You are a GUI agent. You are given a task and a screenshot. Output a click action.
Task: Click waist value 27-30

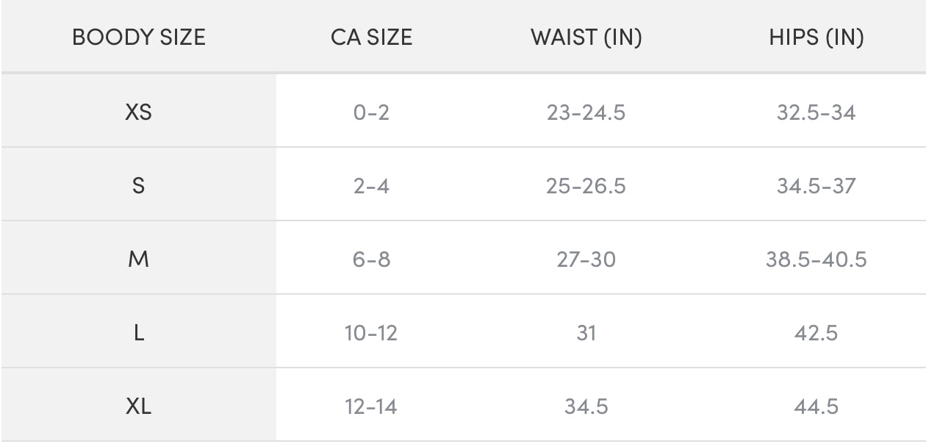pyautogui.click(x=586, y=259)
